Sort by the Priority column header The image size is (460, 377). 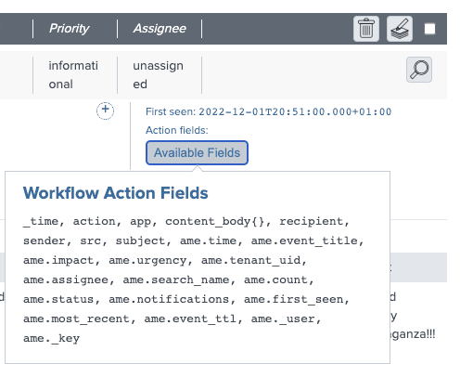(x=69, y=29)
